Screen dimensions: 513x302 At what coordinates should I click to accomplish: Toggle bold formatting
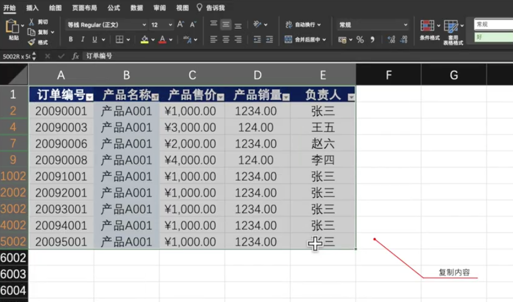coord(71,40)
